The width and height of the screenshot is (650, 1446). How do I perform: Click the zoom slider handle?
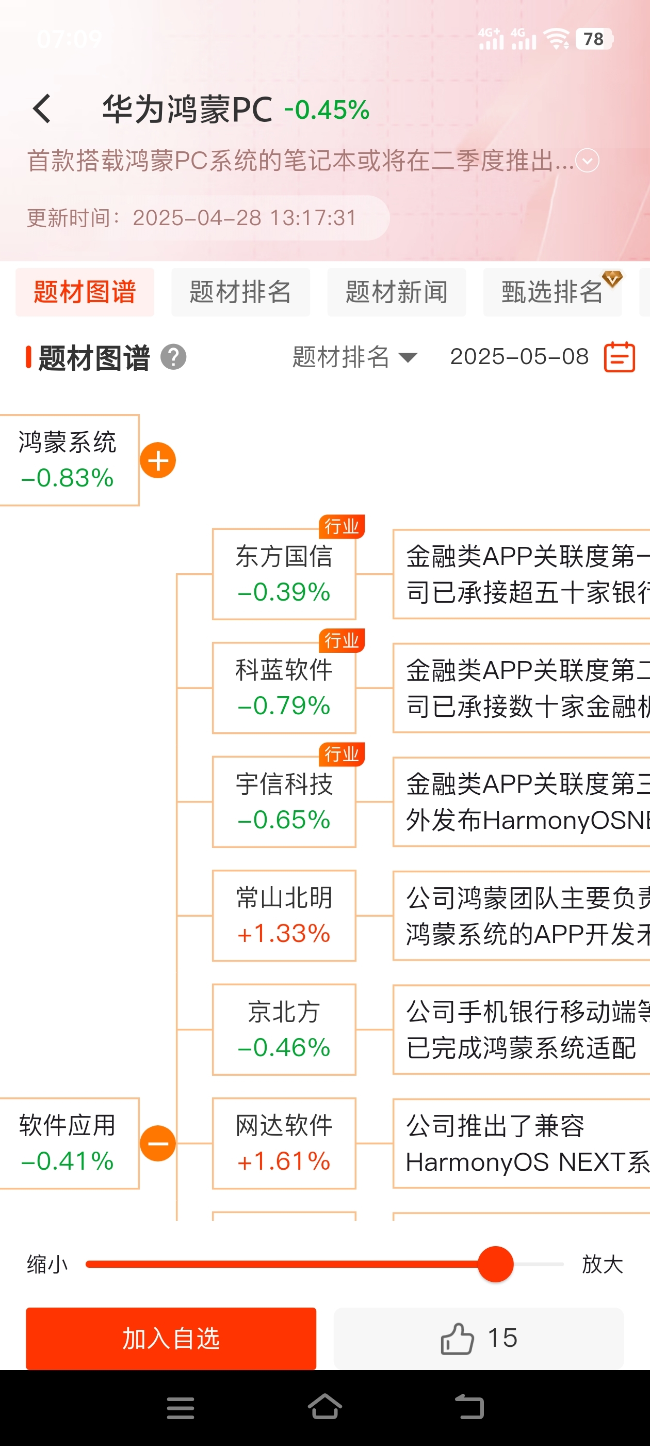coord(495,1264)
